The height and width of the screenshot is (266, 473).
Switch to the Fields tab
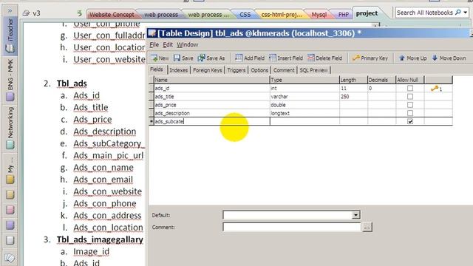pos(157,69)
